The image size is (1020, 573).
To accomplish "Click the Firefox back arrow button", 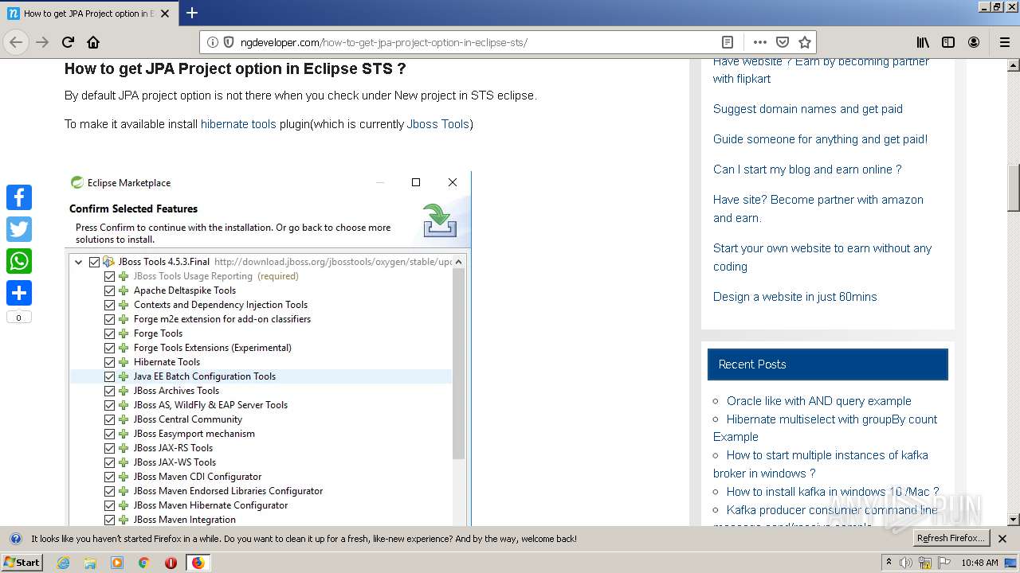I will [16, 42].
